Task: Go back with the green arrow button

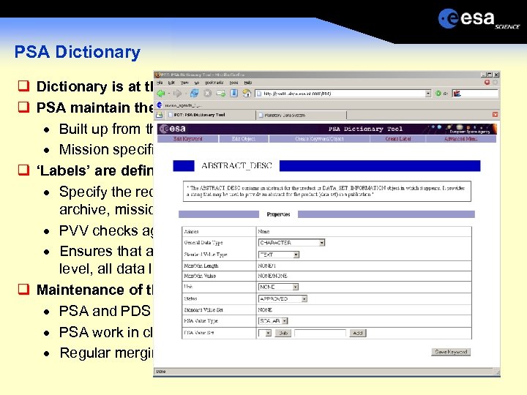Action: click(x=161, y=94)
